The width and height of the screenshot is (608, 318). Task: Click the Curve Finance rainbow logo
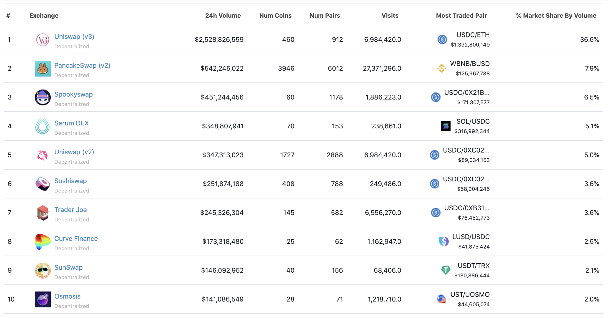coord(43,241)
